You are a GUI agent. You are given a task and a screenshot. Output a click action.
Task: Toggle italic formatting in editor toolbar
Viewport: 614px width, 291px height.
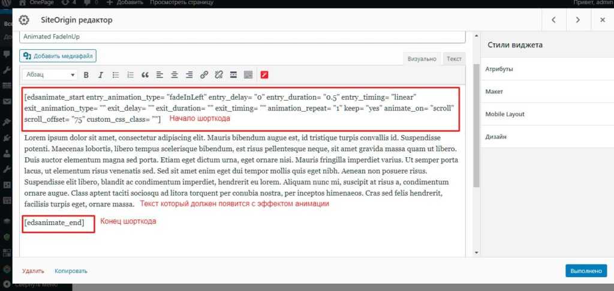point(101,75)
